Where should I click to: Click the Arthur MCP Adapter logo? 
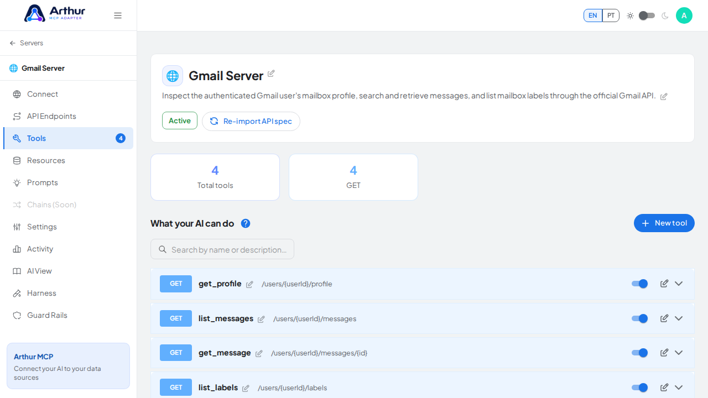pos(55,13)
